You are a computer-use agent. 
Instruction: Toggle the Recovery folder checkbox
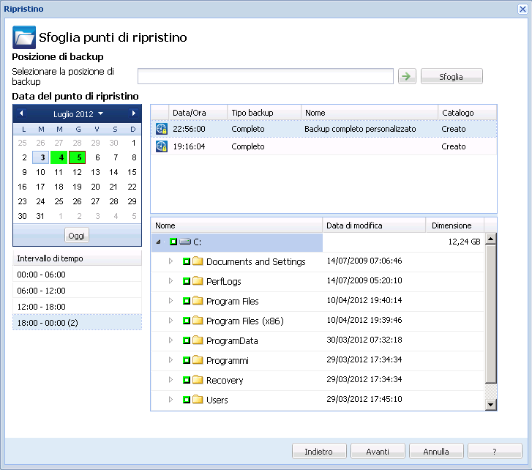(x=187, y=380)
